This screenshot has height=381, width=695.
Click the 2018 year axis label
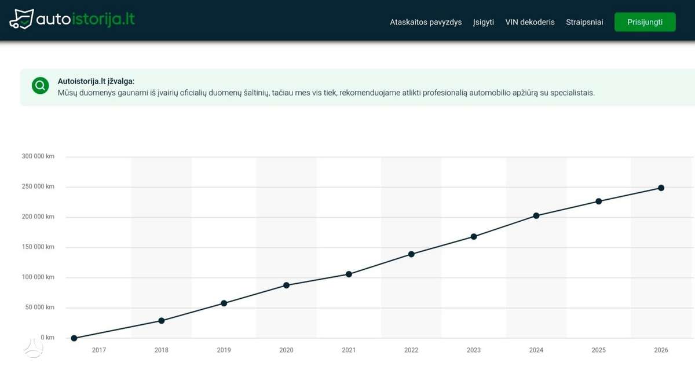[x=162, y=350]
